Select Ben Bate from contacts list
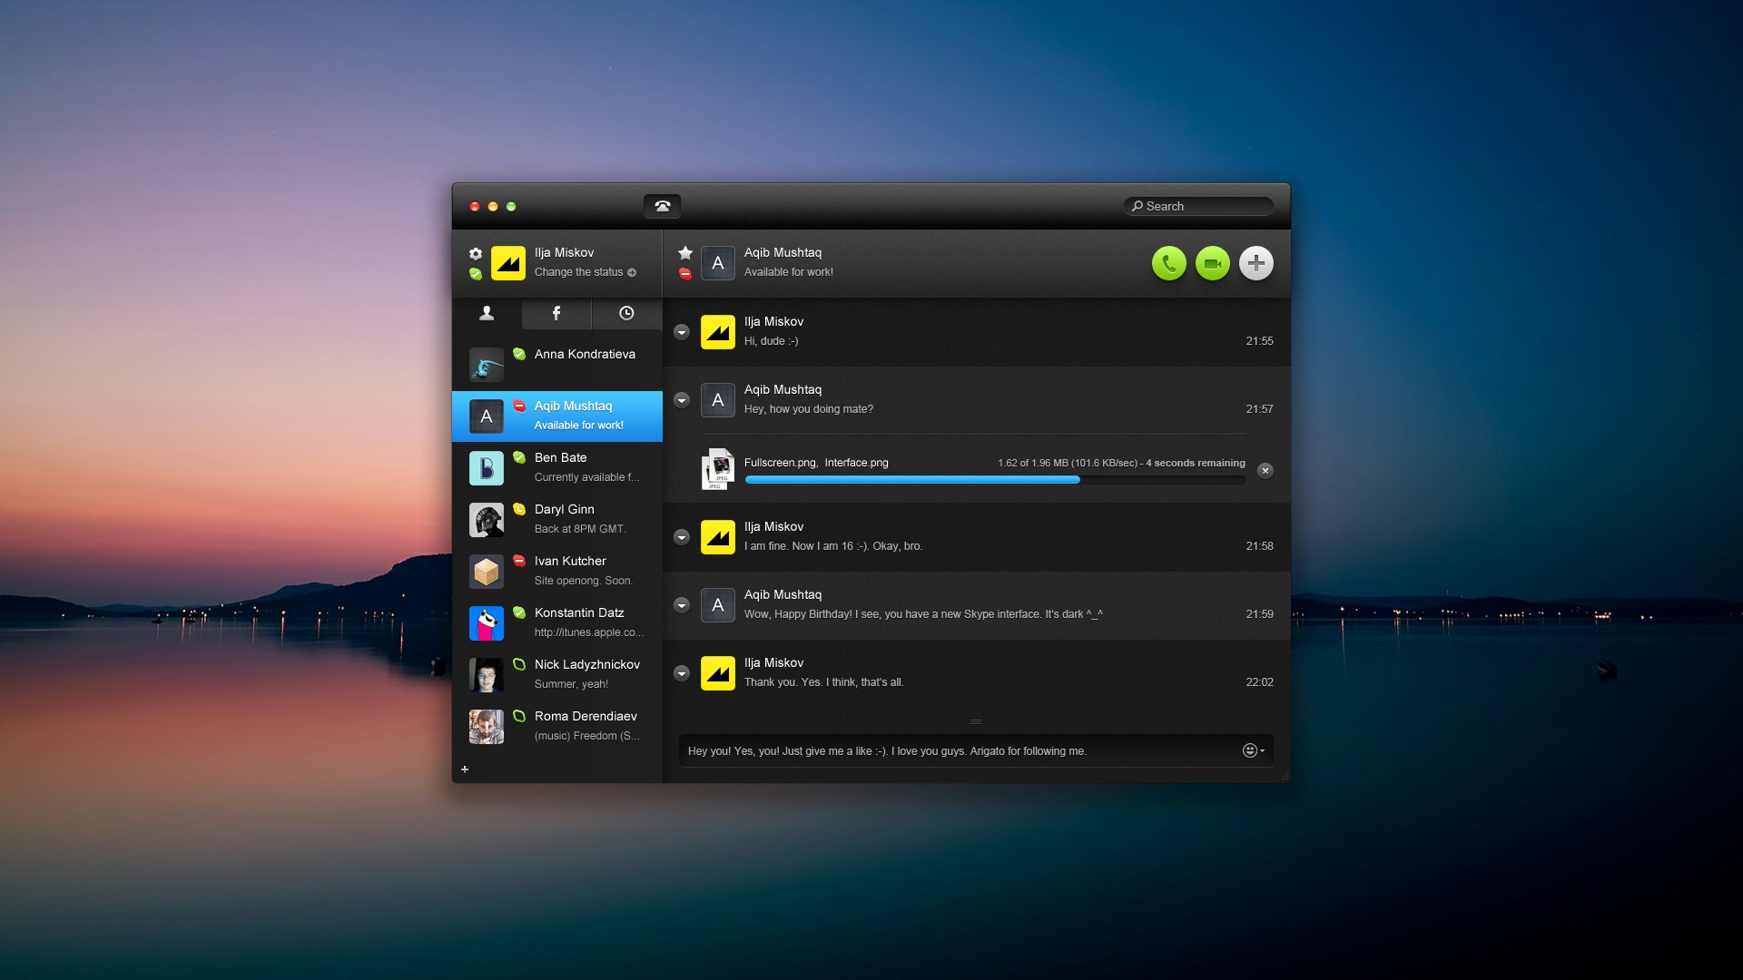 558,465
